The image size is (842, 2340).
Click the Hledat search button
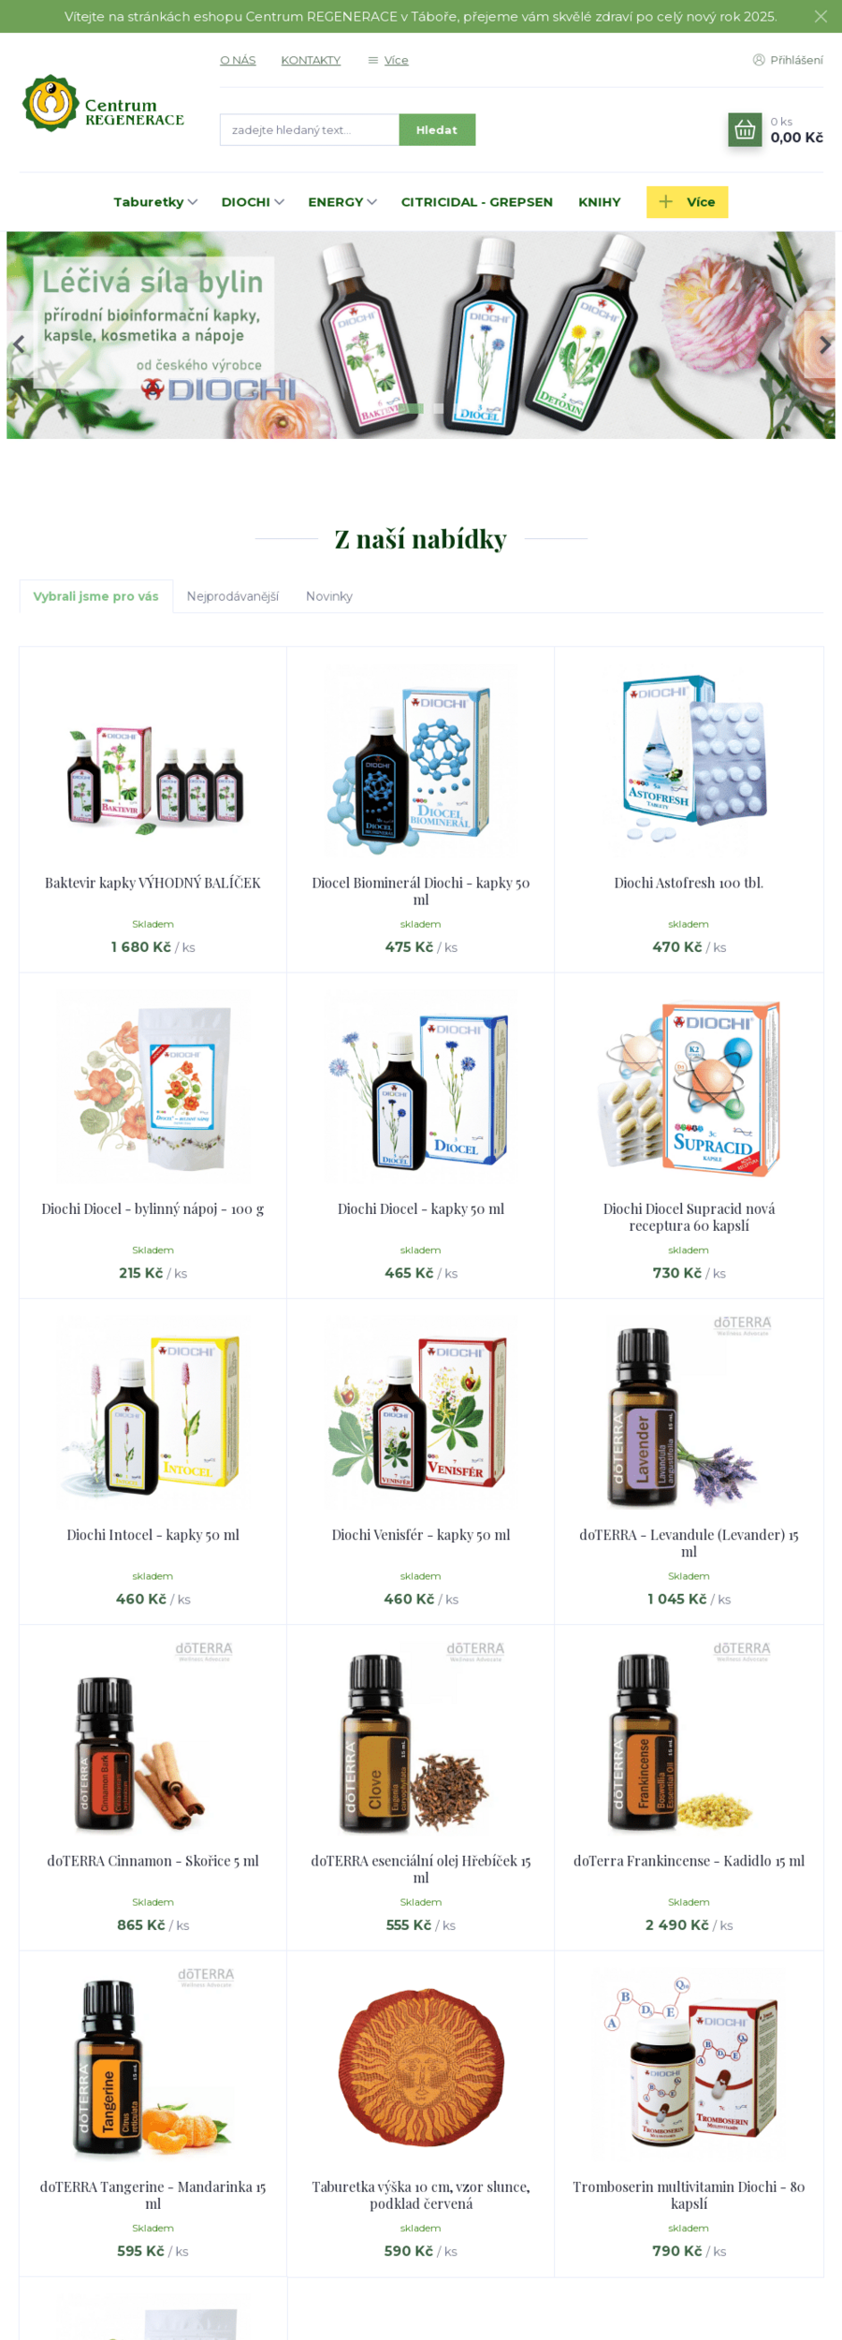point(437,130)
